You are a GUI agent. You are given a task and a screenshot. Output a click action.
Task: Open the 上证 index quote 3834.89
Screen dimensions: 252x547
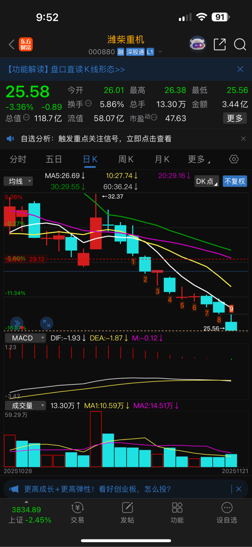coord(26,510)
